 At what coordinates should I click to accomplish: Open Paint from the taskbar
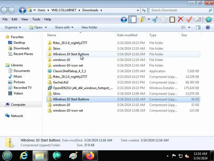tap(73, 156)
